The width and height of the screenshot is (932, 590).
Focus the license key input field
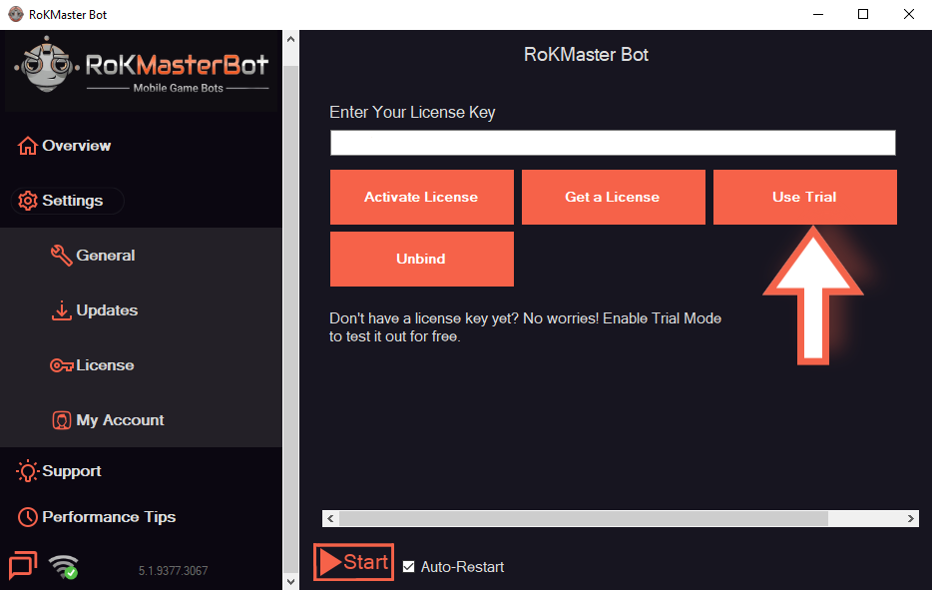click(613, 143)
